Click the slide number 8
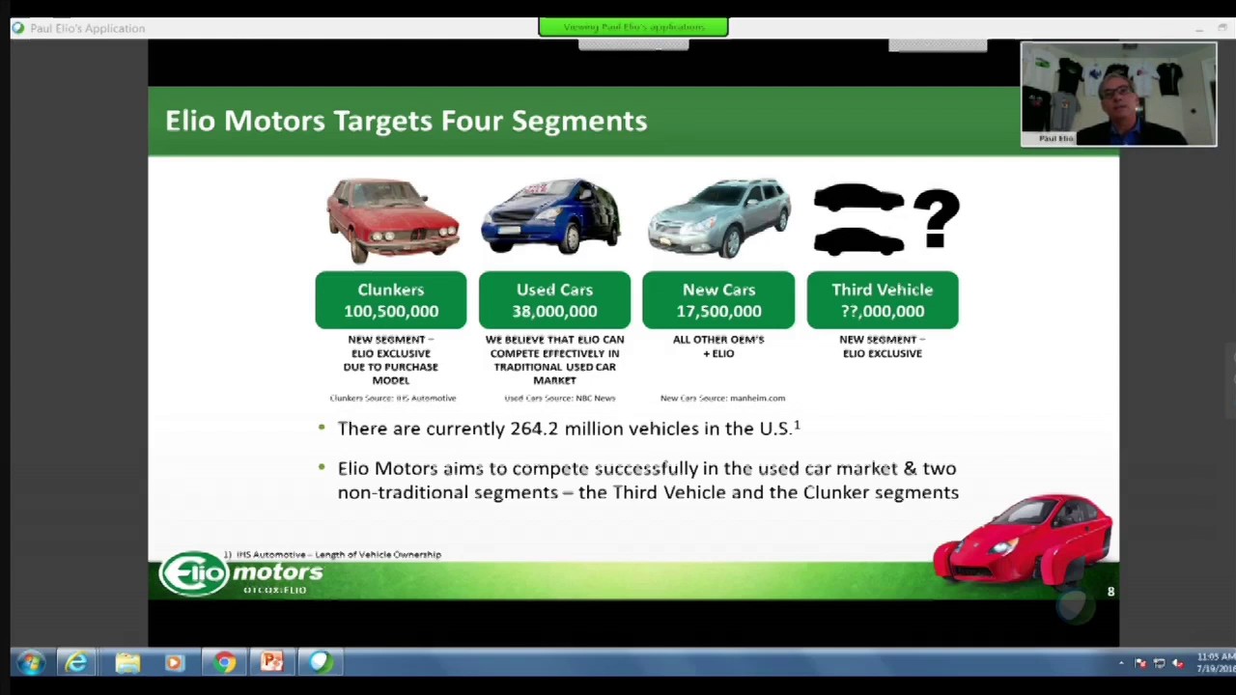Screen dimensions: 1236x695 1110,592
